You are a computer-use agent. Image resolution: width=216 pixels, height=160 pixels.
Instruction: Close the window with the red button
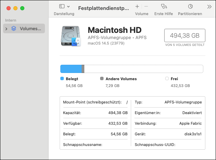[x=9, y=8]
